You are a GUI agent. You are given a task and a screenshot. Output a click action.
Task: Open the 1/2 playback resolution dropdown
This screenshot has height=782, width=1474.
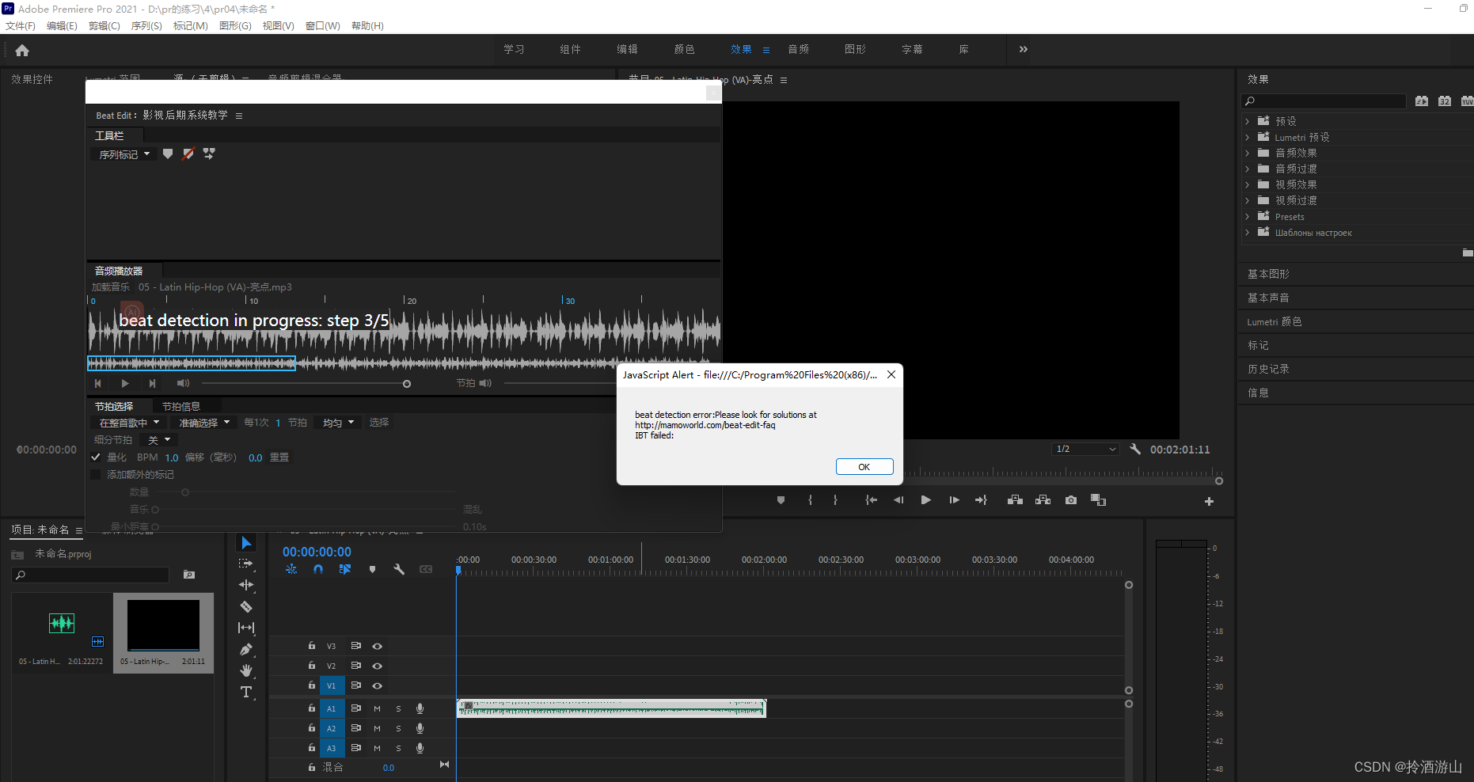[1085, 449]
